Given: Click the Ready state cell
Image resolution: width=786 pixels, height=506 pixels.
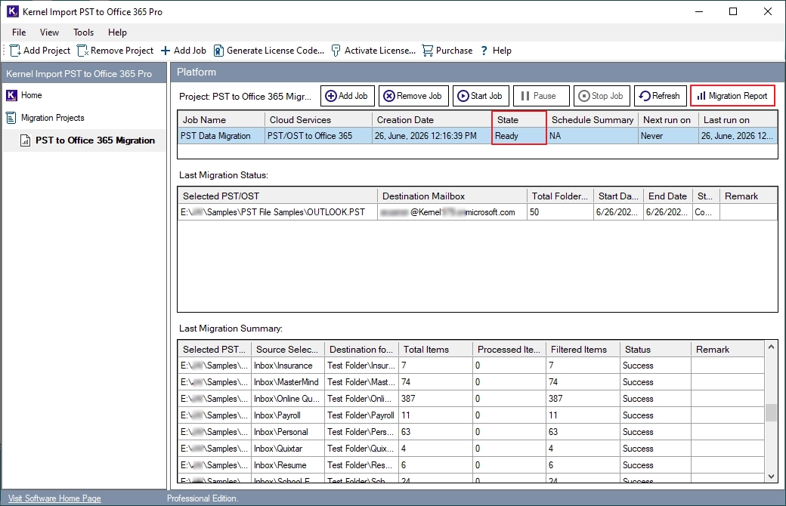Looking at the screenshot, I should click(x=518, y=136).
